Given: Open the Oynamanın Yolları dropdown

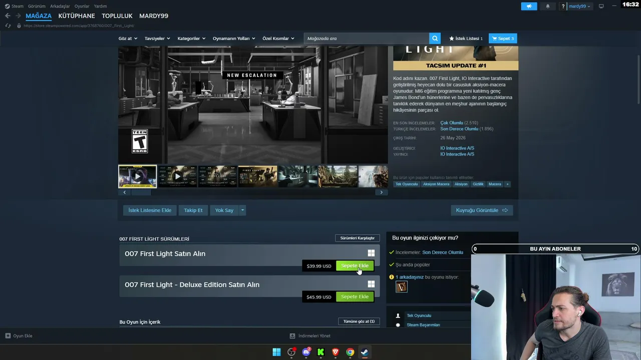Looking at the screenshot, I should click(234, 38).
